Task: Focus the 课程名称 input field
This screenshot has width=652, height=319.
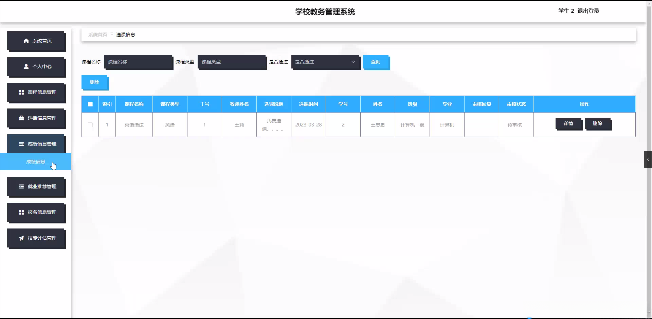Action: pos(138,62)
